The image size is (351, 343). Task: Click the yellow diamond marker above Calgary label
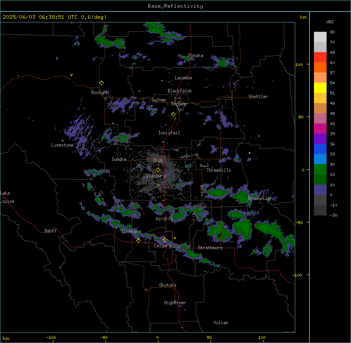pos(165,240)
